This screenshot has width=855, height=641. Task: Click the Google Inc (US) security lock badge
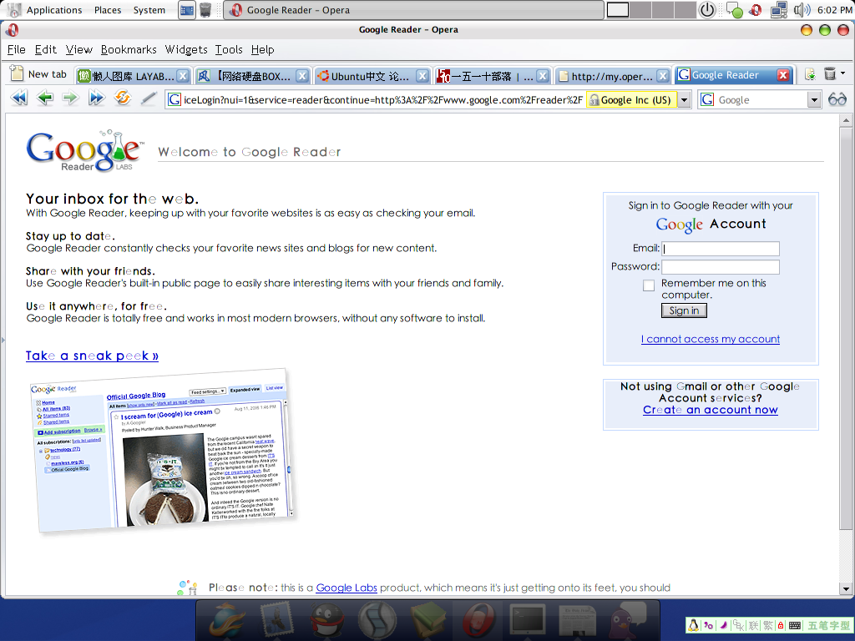coord(631,100)
